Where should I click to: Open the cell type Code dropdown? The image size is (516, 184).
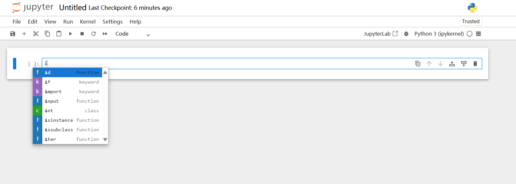tap(132, 34)
